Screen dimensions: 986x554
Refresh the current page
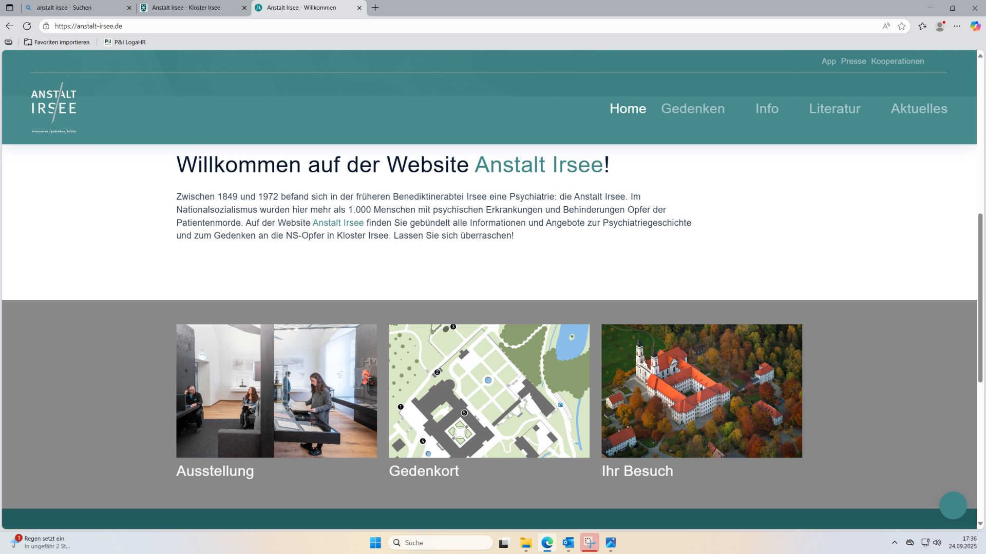click(26, 26)
